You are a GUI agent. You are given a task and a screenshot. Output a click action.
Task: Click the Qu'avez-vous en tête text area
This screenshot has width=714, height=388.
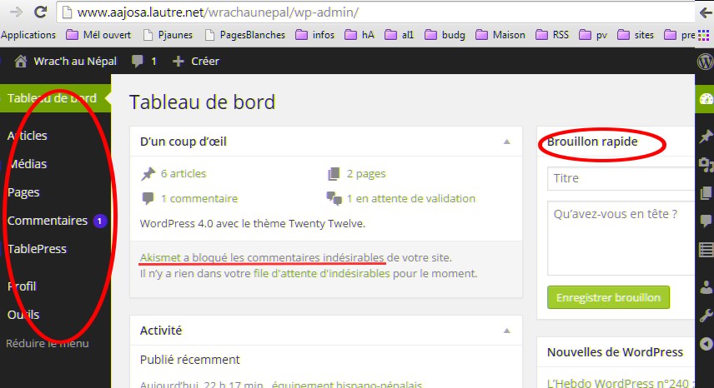pyautogui.click(x=621, y=238)
